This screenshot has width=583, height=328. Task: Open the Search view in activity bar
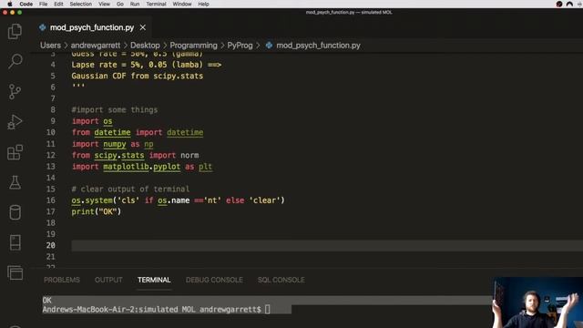15,61
